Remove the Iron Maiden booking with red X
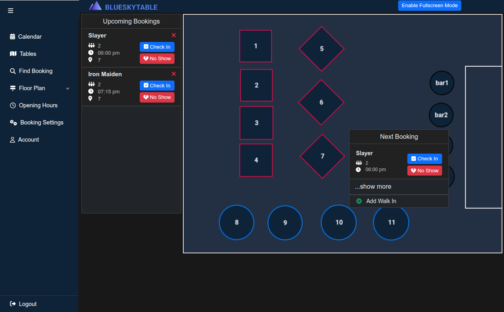The height and width of the screenshot is (312, 504). pos(174,74)
